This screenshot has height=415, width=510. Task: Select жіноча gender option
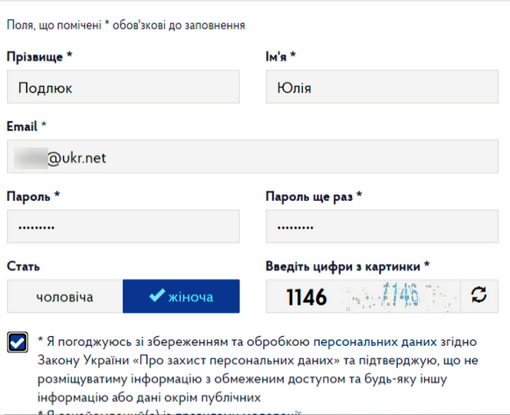point(181,297)
